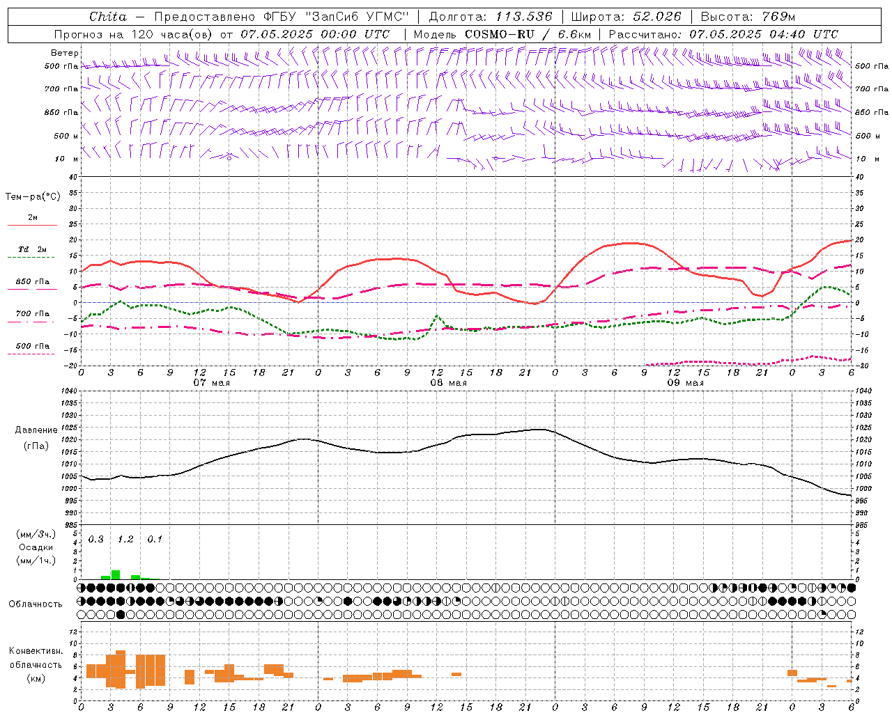Click the calculated time 07.05.2025 04:40 UTC
The width and height of the screenshot is (892, 713).
pos(764,34)
